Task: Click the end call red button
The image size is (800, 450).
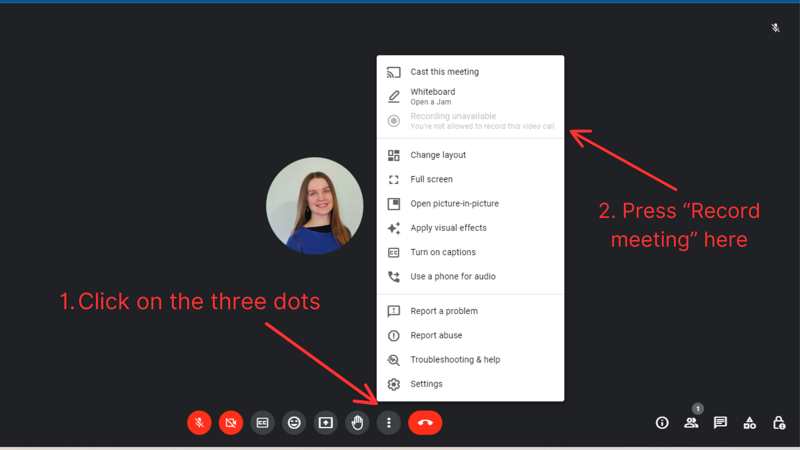Action: pos(425,422)
